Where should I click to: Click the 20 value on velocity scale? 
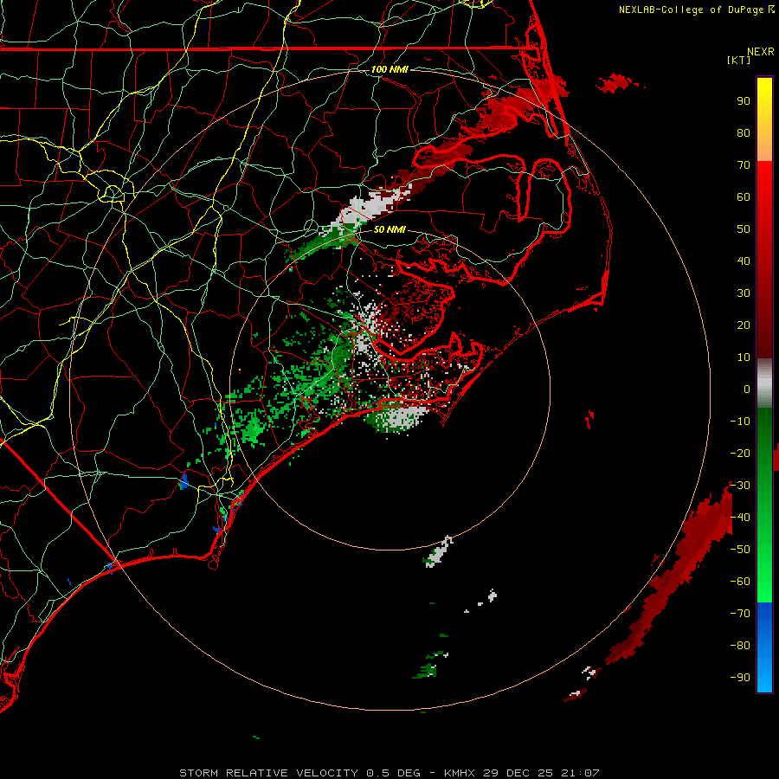pyautogui.click(x=744, y=325)
